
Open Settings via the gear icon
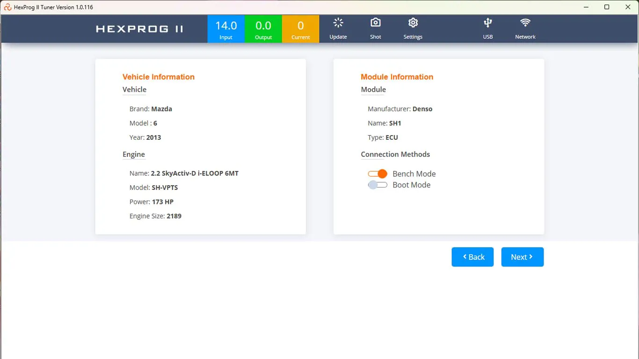pos(413,22)
